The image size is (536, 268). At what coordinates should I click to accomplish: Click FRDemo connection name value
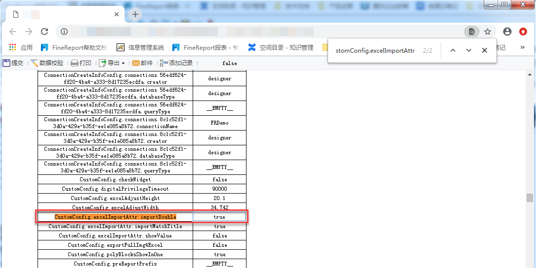(219, 123)
